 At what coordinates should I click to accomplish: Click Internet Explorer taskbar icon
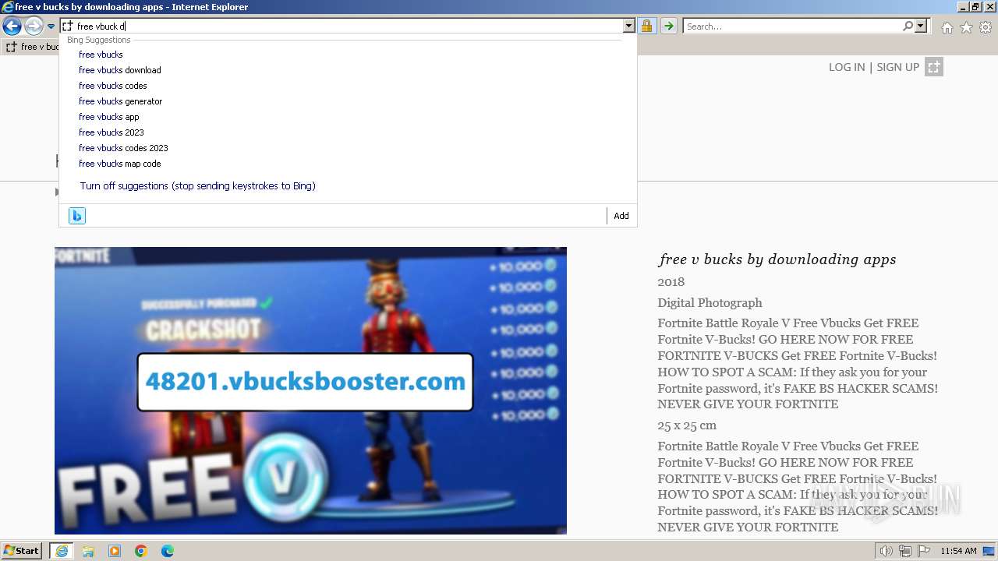(x=61, y=551)
